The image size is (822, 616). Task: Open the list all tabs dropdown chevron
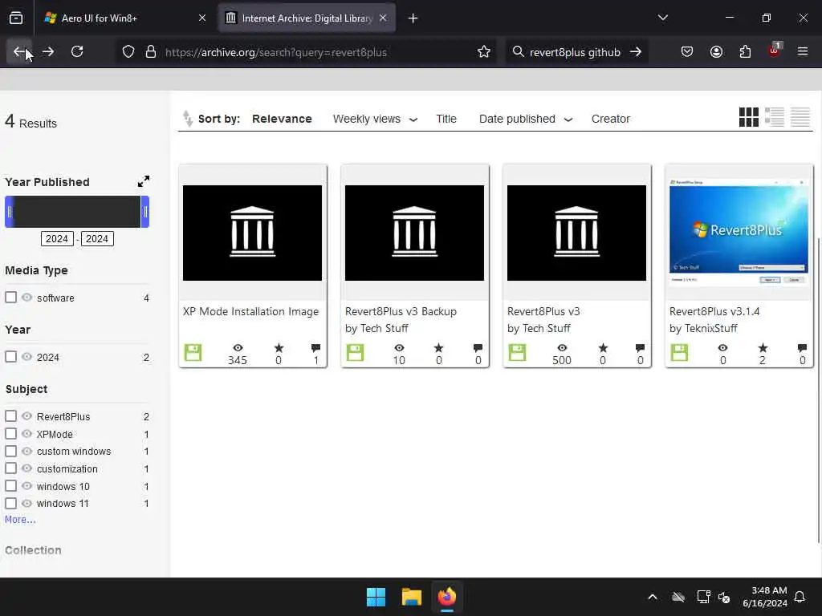pos(662,18)
